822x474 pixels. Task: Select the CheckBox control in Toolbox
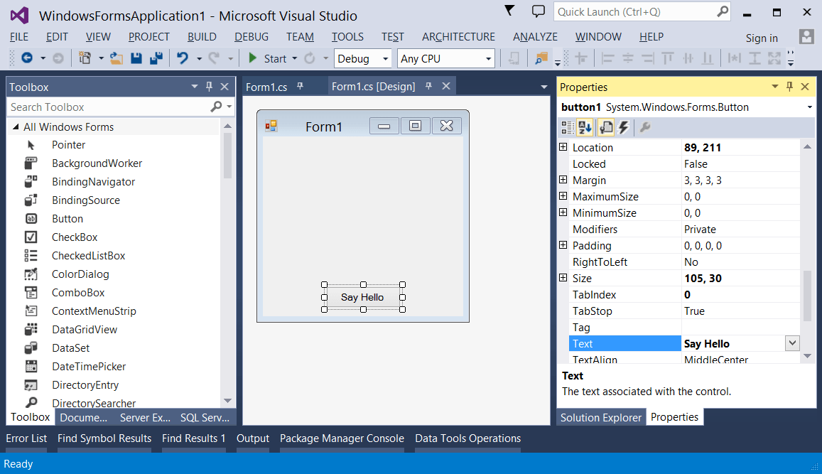click(x=31, y=237)
